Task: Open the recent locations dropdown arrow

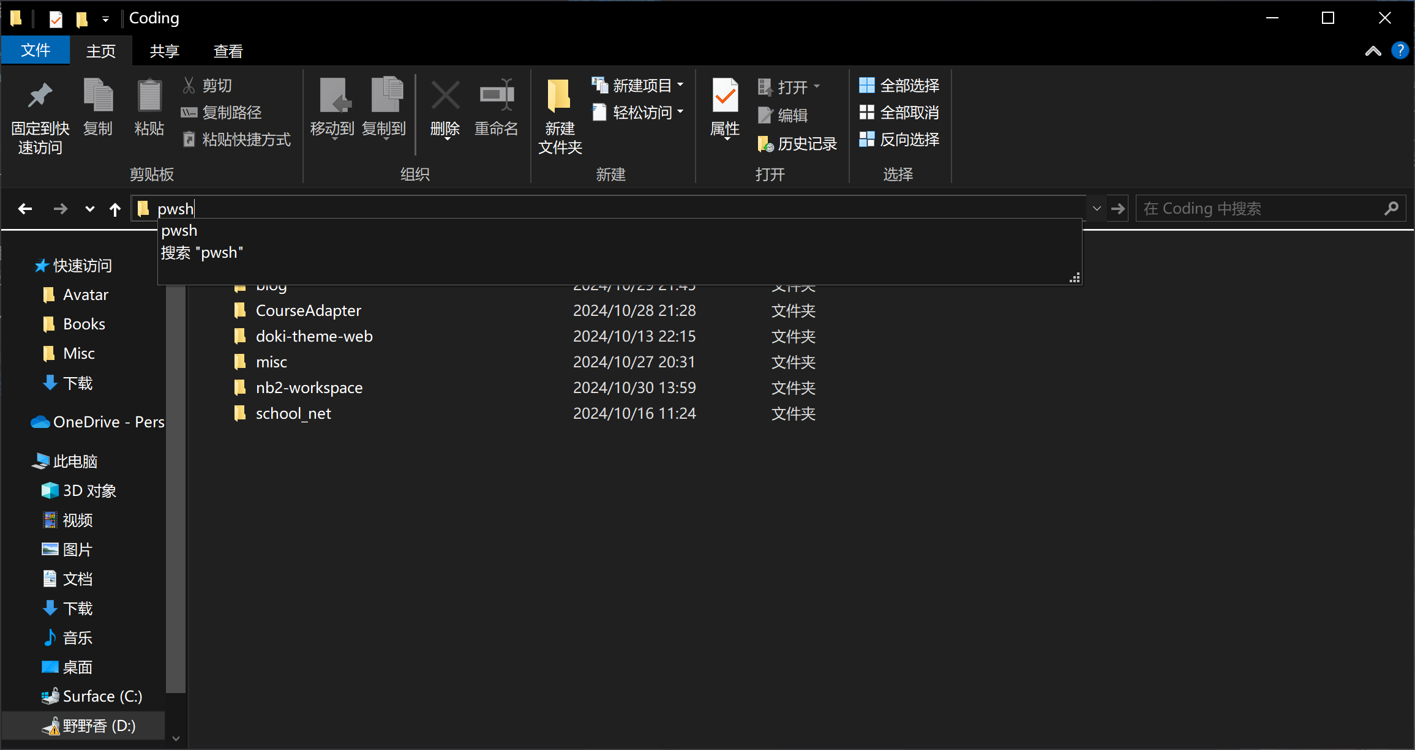Action: click(x=90, y=209)
